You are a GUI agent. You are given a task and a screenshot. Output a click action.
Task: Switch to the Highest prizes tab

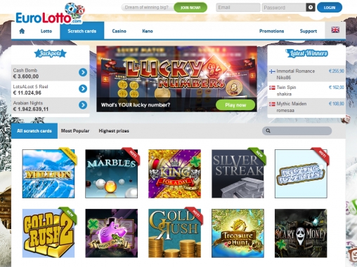[x=114, y=131]
